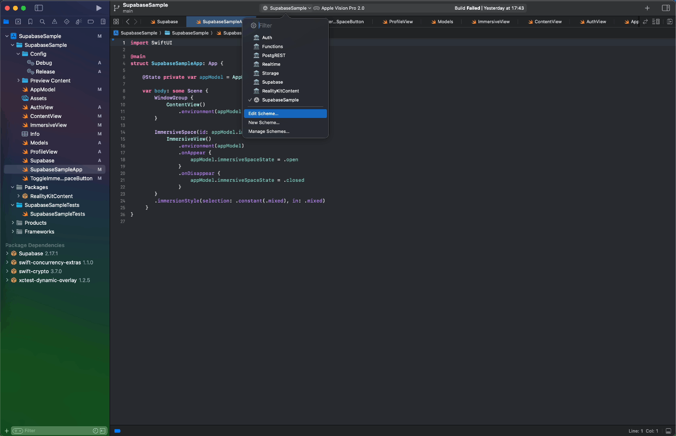Open the SupabaseSample scheme selector

tap(287, 8)
